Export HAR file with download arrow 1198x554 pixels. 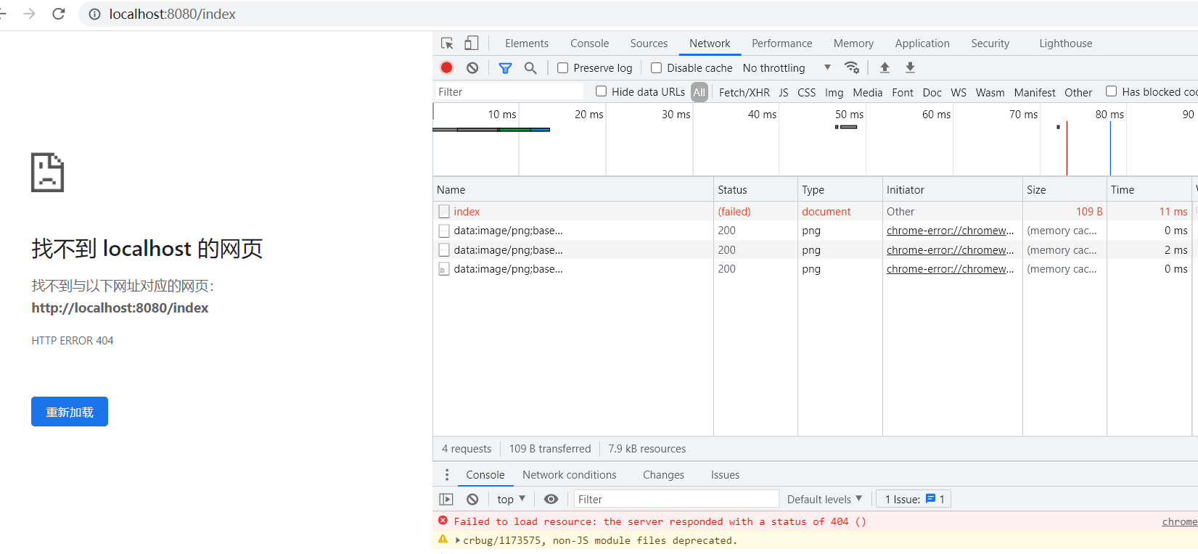tap(910, 67)
